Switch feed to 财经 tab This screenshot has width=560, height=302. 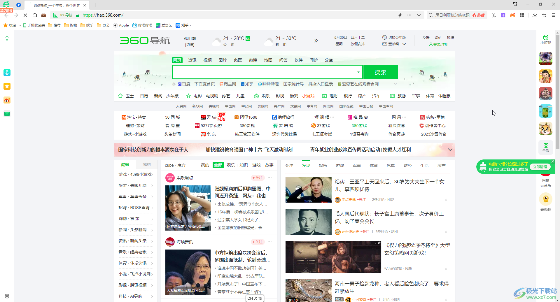point(407,166)
